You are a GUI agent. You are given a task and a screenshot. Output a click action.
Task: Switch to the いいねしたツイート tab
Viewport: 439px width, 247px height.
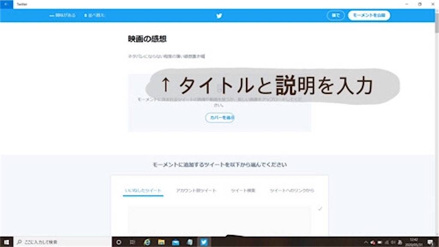pos(143,190)
